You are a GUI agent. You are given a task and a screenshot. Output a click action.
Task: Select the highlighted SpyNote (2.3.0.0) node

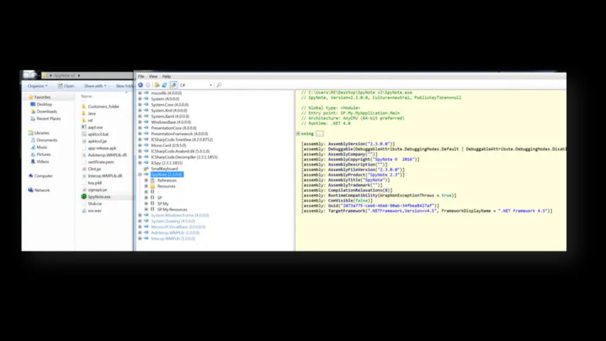(x=166, y=175)
